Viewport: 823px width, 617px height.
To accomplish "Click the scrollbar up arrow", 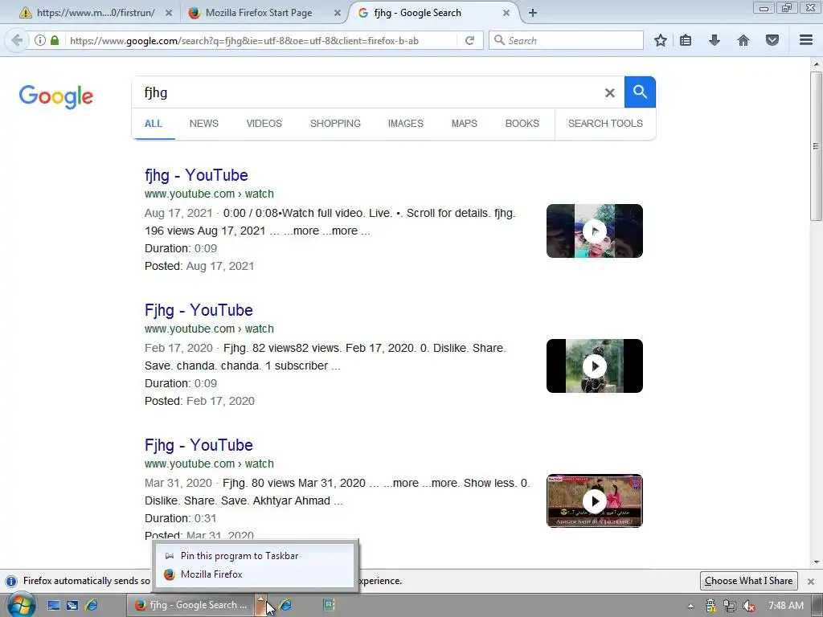I will tap(817, 64).
